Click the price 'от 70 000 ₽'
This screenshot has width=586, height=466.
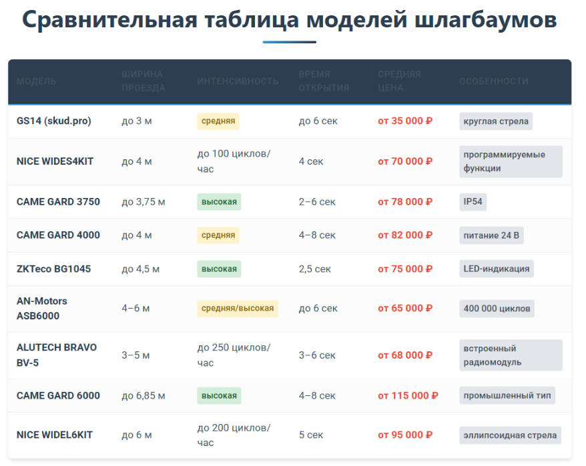(x=405, y=161)
